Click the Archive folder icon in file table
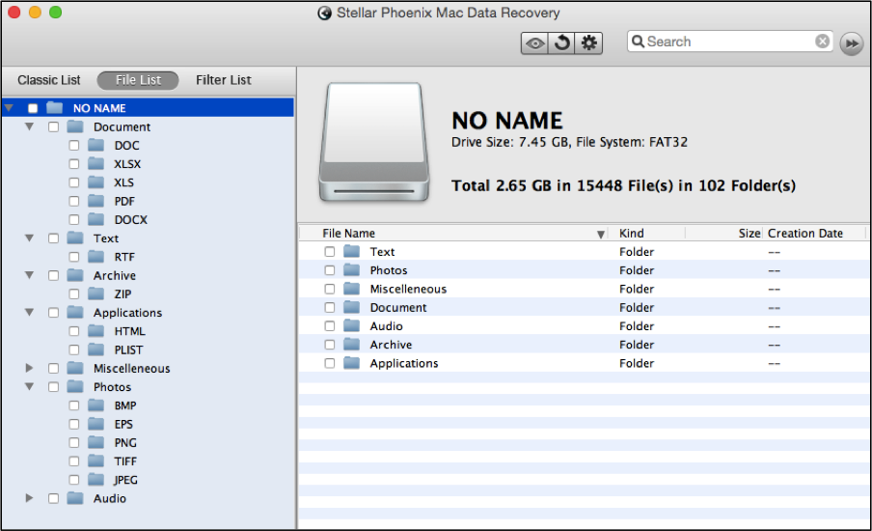This screenshot has height=531, width=872. [351, 345]
